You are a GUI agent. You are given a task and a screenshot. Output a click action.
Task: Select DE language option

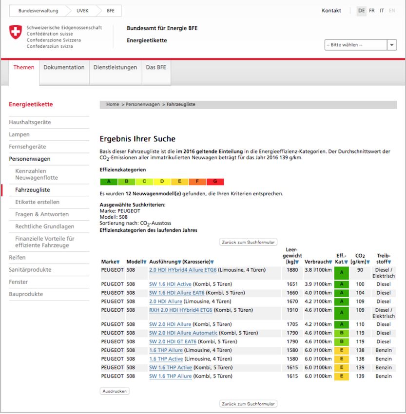pos(361,11)
